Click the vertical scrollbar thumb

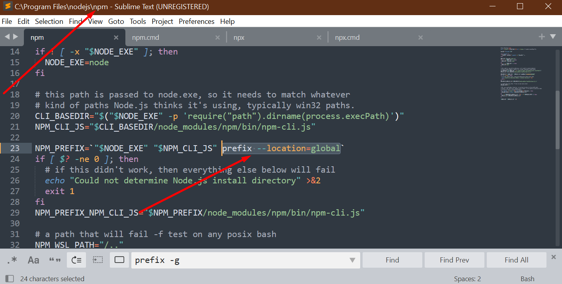pos(558,121)
